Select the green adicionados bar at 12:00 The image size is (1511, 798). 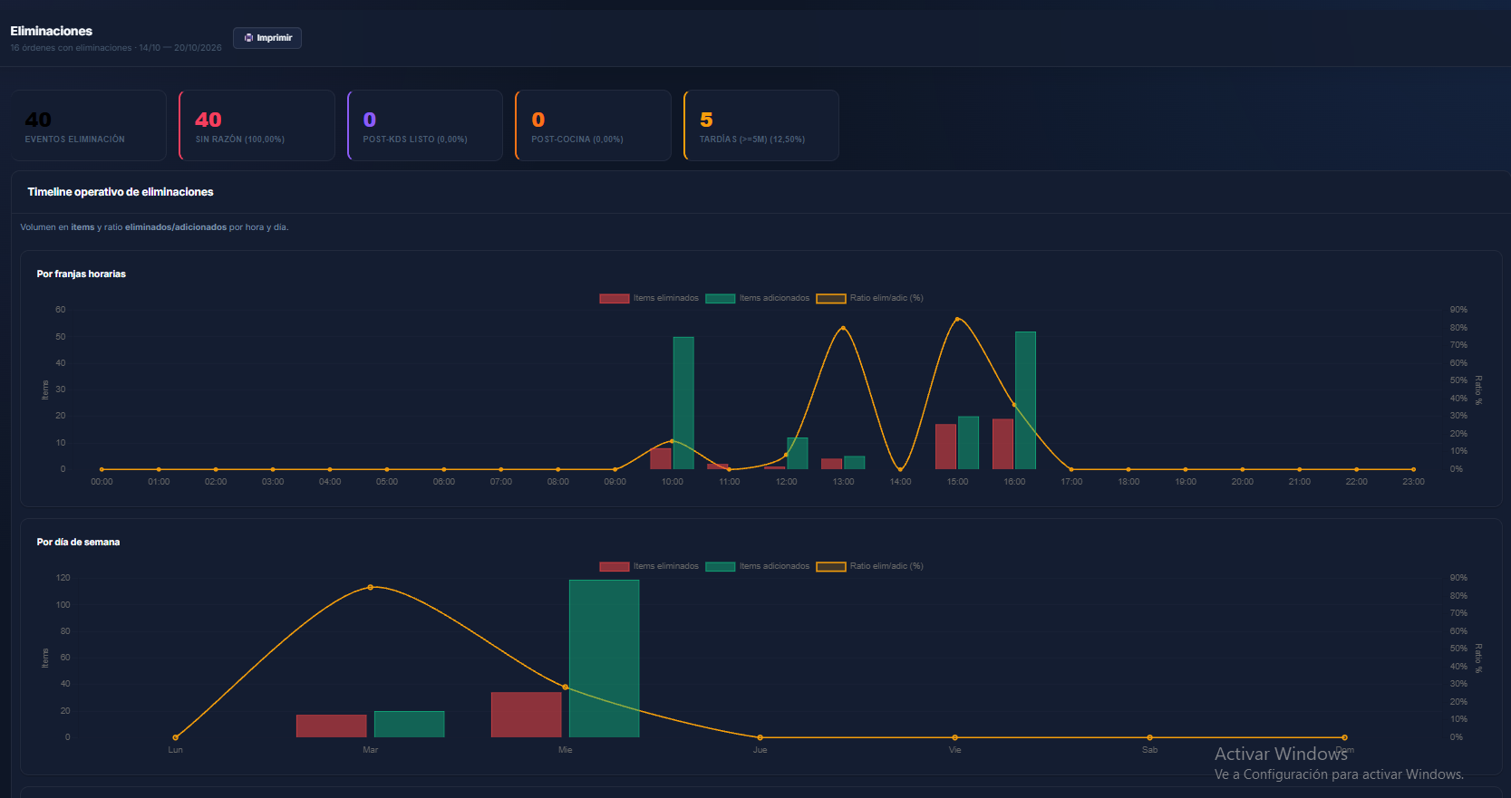tap(798, 453)
